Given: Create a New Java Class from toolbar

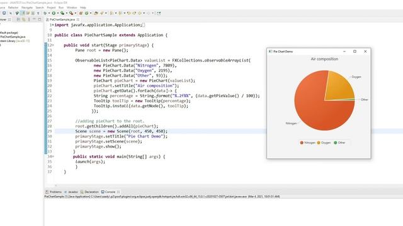Looking at the screenshot, I should [x=87, y=13].
